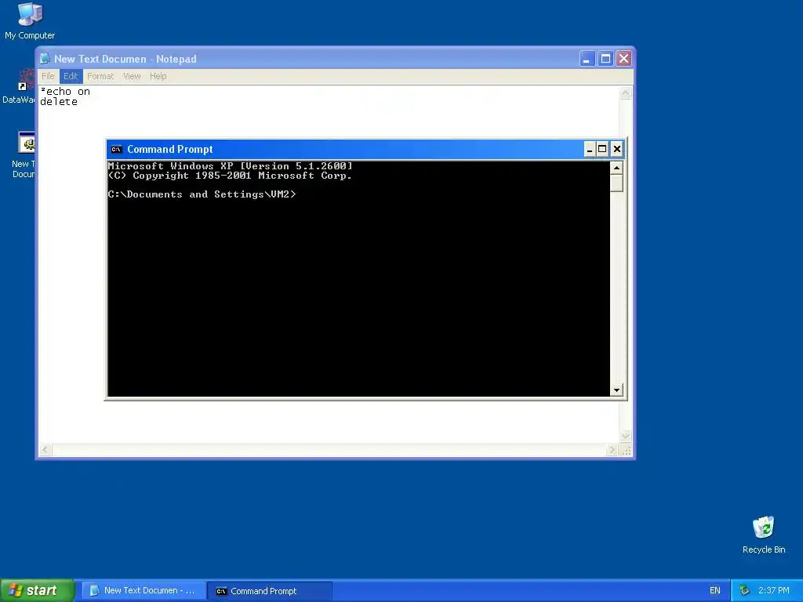Image resolution: width=803 pixels, height=602 pixels.
Task: Click the Notepad title bar document icon
Action: pos(45,58)
